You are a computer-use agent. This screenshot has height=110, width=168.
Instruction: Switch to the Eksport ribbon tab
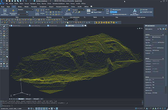[51, 7]
